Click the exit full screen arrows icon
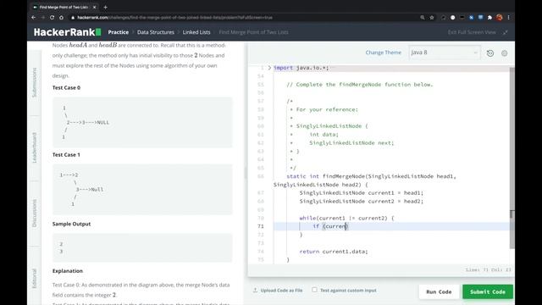This screenshot has height=305, width=542. [506, 32]
